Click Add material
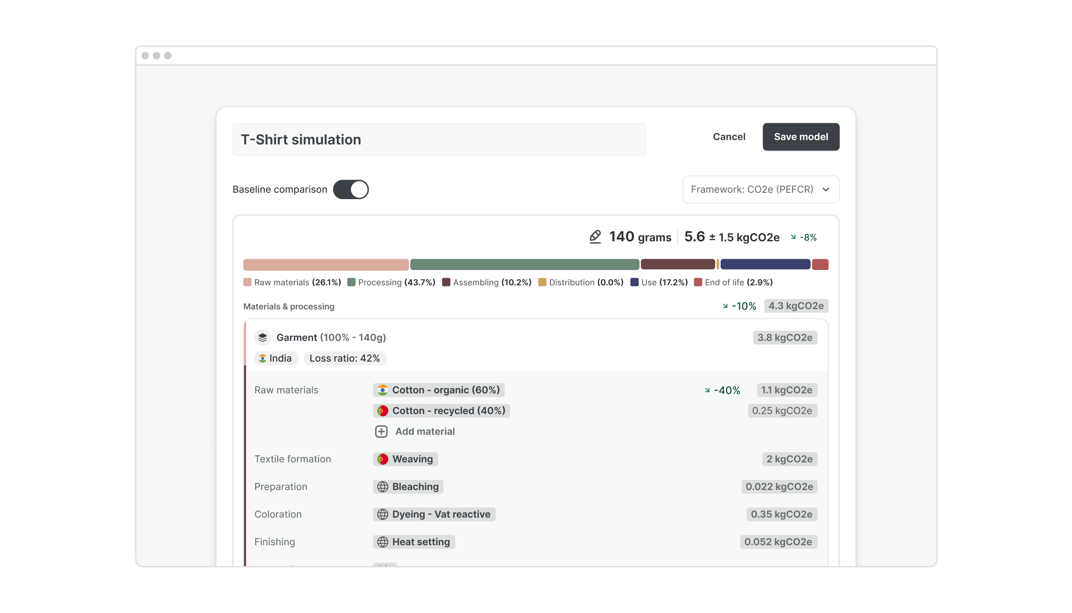 point(415,431)
